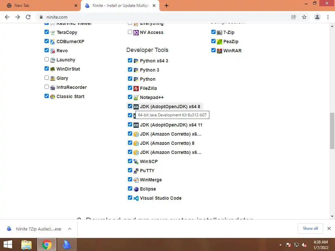Click the Python x64 3 icon
This screenshot has width=335, height=251.
[x=136, y=61]
